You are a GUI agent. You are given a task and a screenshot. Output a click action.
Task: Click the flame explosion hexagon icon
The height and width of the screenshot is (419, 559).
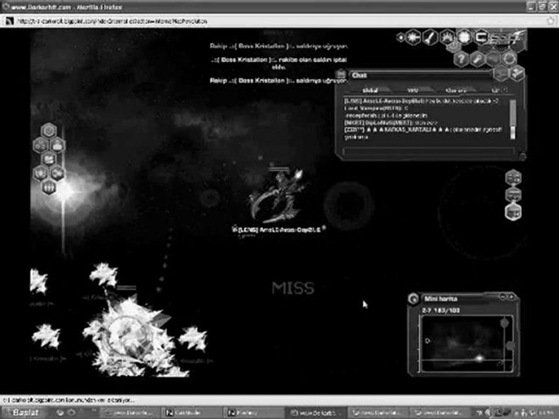[447, 37]
